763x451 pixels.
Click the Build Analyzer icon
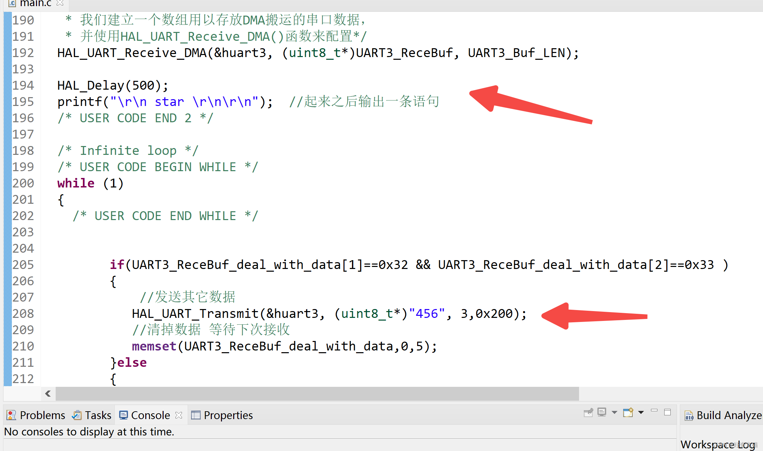(689, 415)
